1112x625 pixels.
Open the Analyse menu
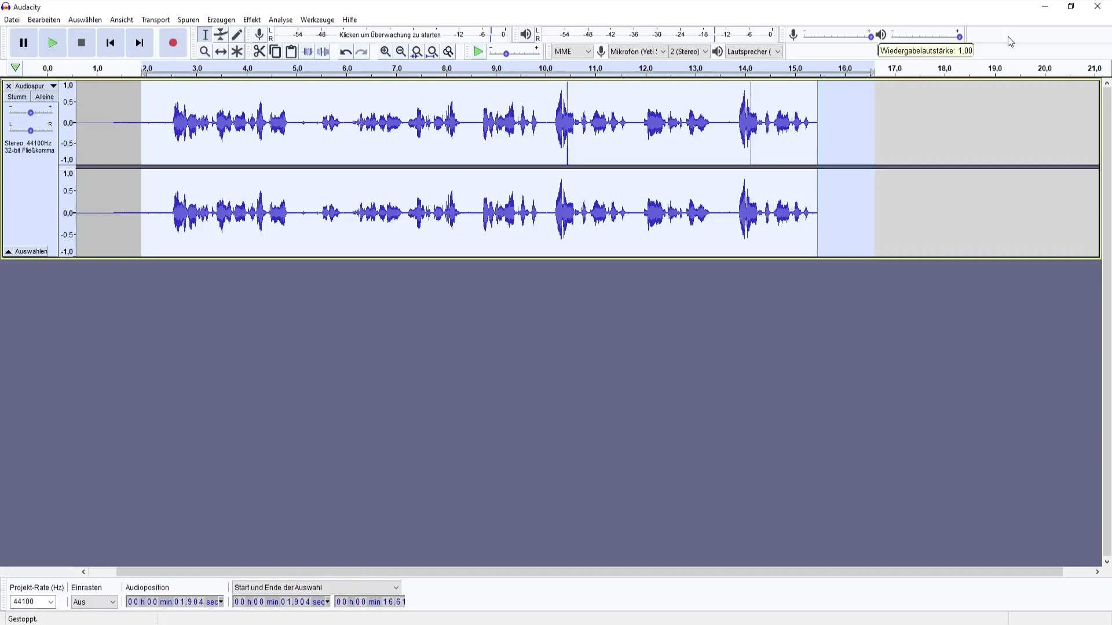coord(280,20)
